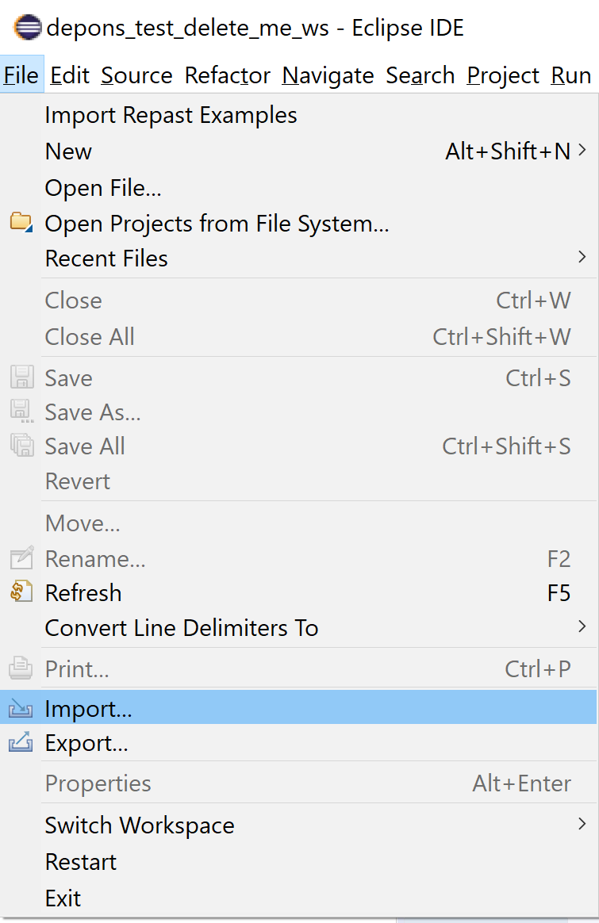
Task: Click the Save All stacked disks icon
Action: 22,445
